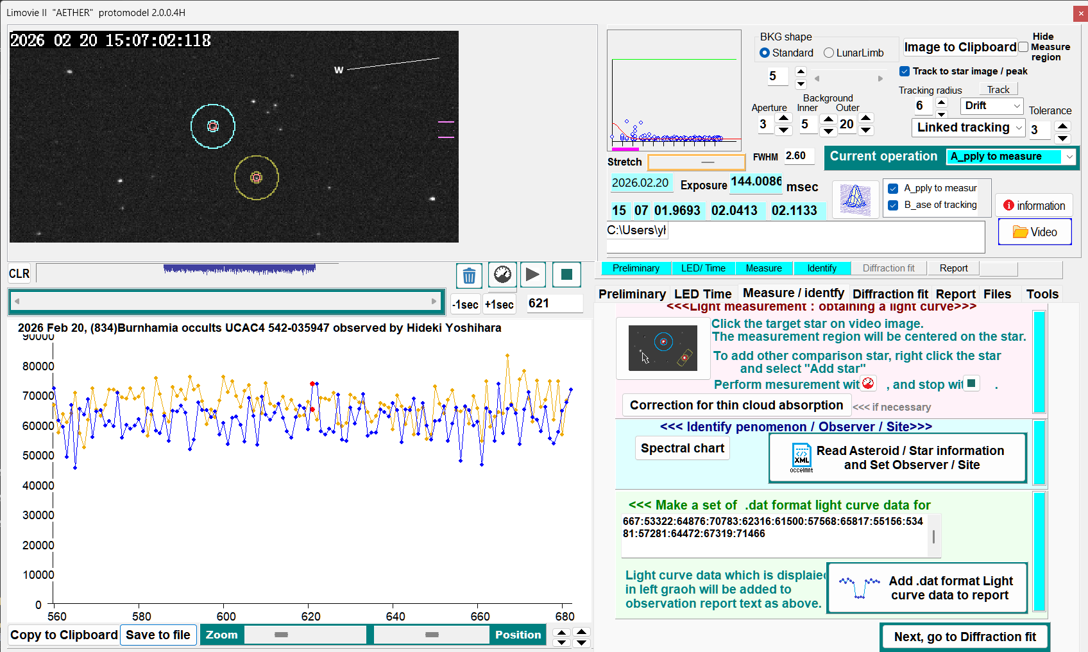This screenshot has height=652, width=1088.
Task: Click the Stretch slider bar
Action: (696, 162)
